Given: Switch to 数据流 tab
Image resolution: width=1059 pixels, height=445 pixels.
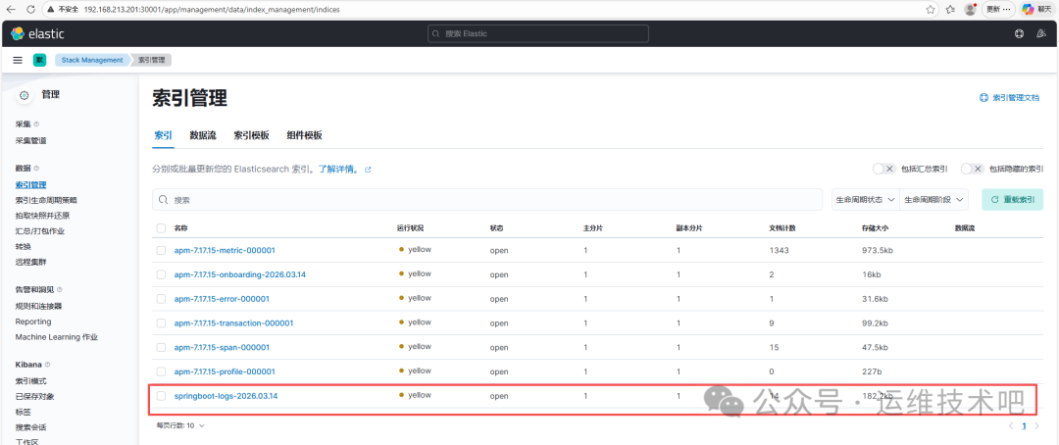Looking at the screenshot, I should click(x=203, y=135).
